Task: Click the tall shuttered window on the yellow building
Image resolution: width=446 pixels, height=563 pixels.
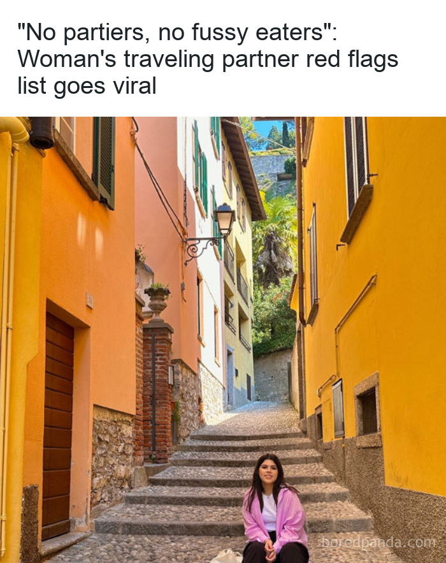Action: tap(356, 165)
